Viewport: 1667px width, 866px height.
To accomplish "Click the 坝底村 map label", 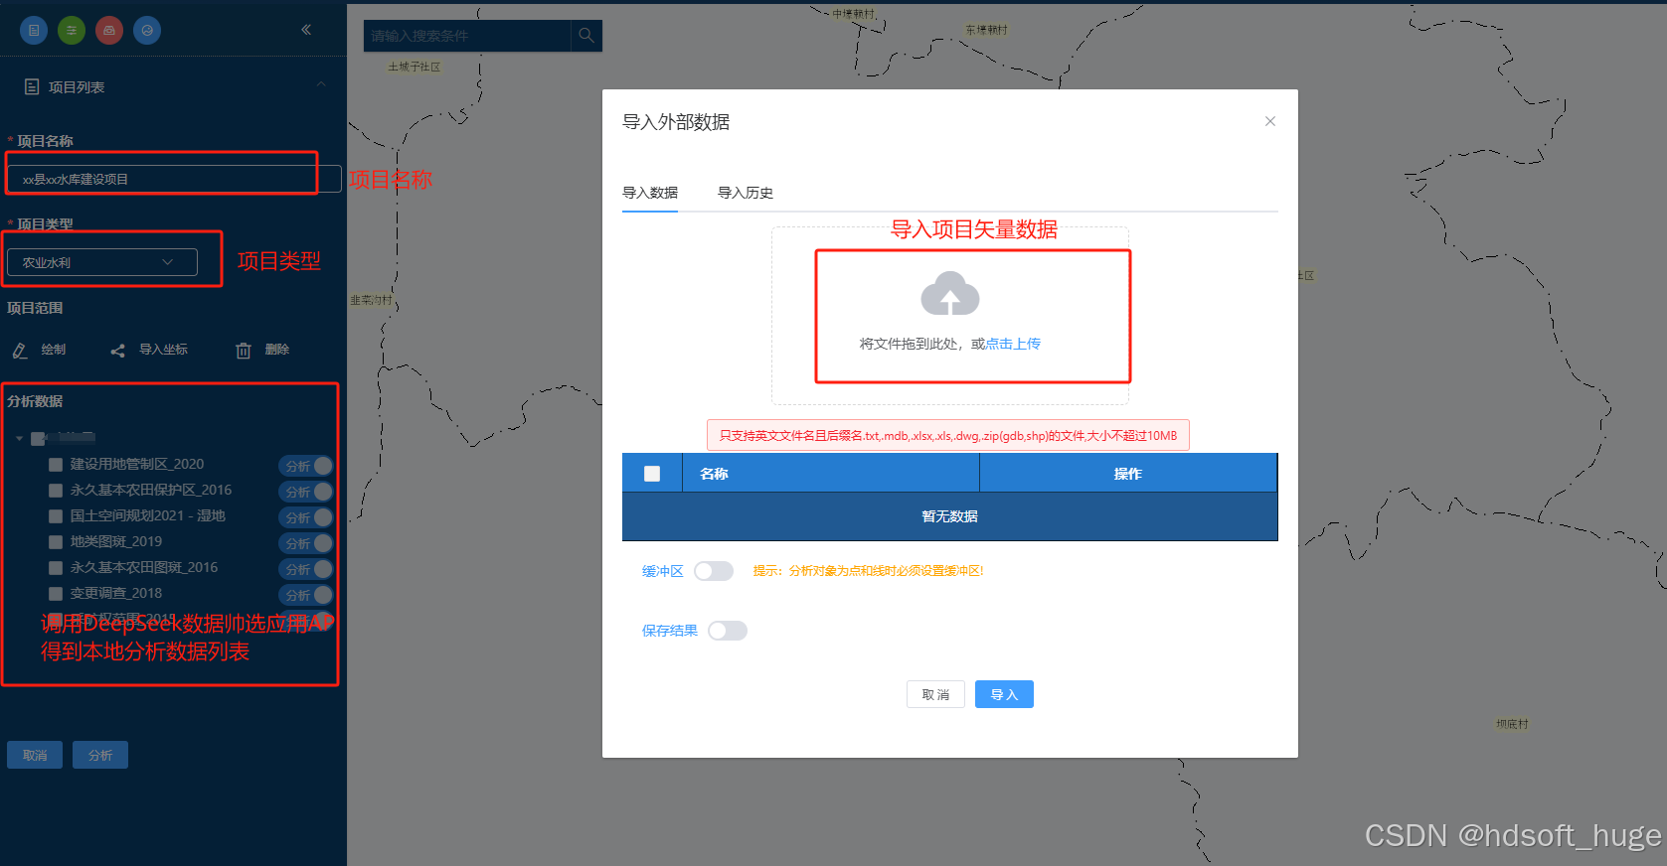I will (x=1513, y=724).
